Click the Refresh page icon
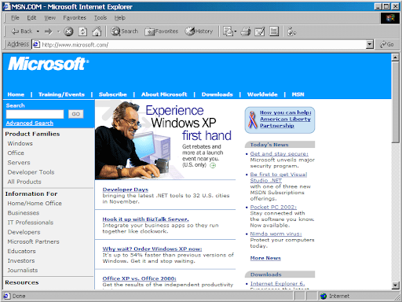Screen dimensions: 402x302 pyautogui.click(x=82, y=31)
